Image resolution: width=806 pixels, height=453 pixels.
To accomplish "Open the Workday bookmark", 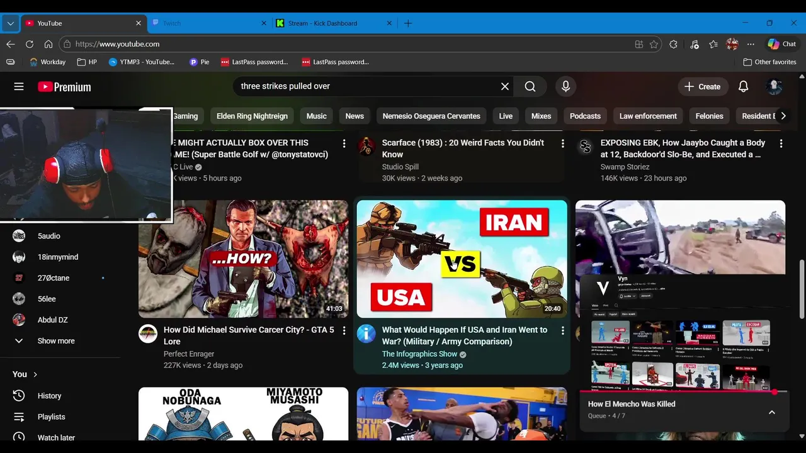I will coord(47,62).
